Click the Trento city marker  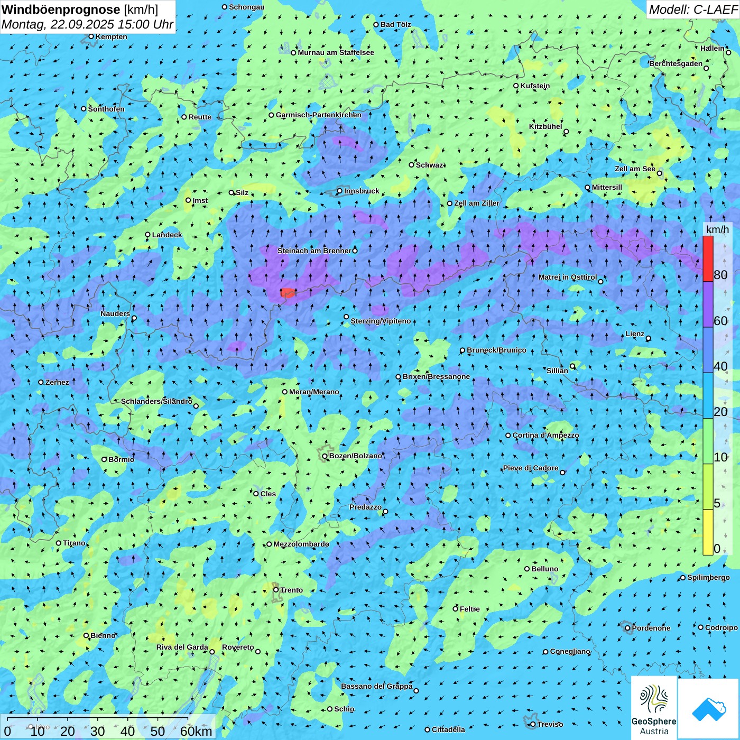pyautogui.click(x=276, y=590)
